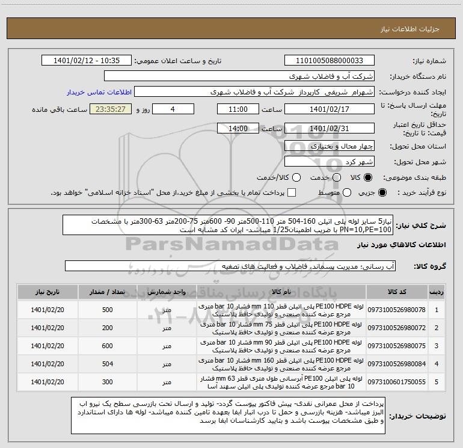Click quantity 500 in row 1
Viewport: 463px width, 448px height.
coord(108,310)
